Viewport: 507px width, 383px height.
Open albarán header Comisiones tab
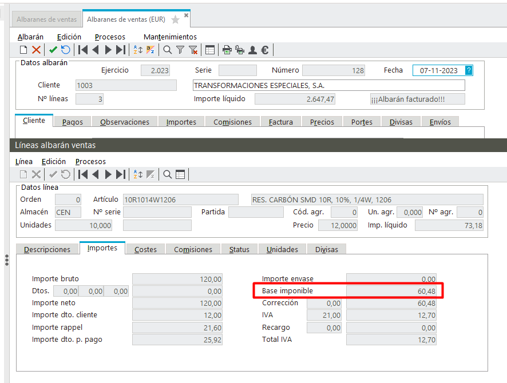click(232, 122)
